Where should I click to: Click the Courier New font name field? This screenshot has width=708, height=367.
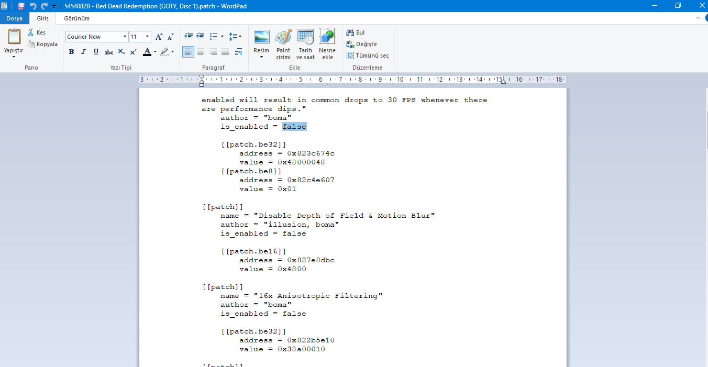(x=94, y=37)
